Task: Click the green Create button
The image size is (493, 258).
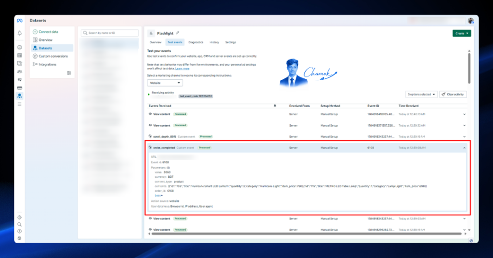Action: coord(462,33)
